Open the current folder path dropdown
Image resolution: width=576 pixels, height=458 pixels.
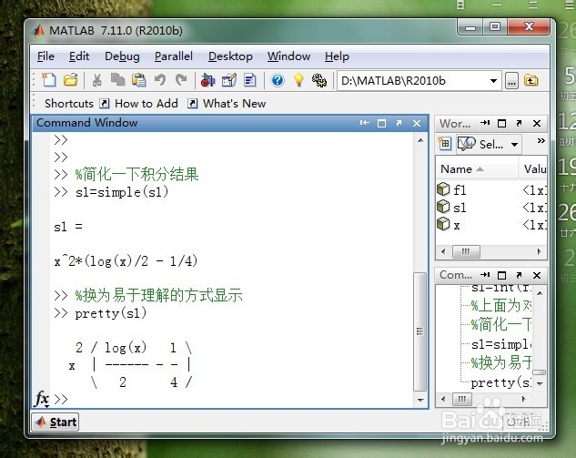(493, 81)
